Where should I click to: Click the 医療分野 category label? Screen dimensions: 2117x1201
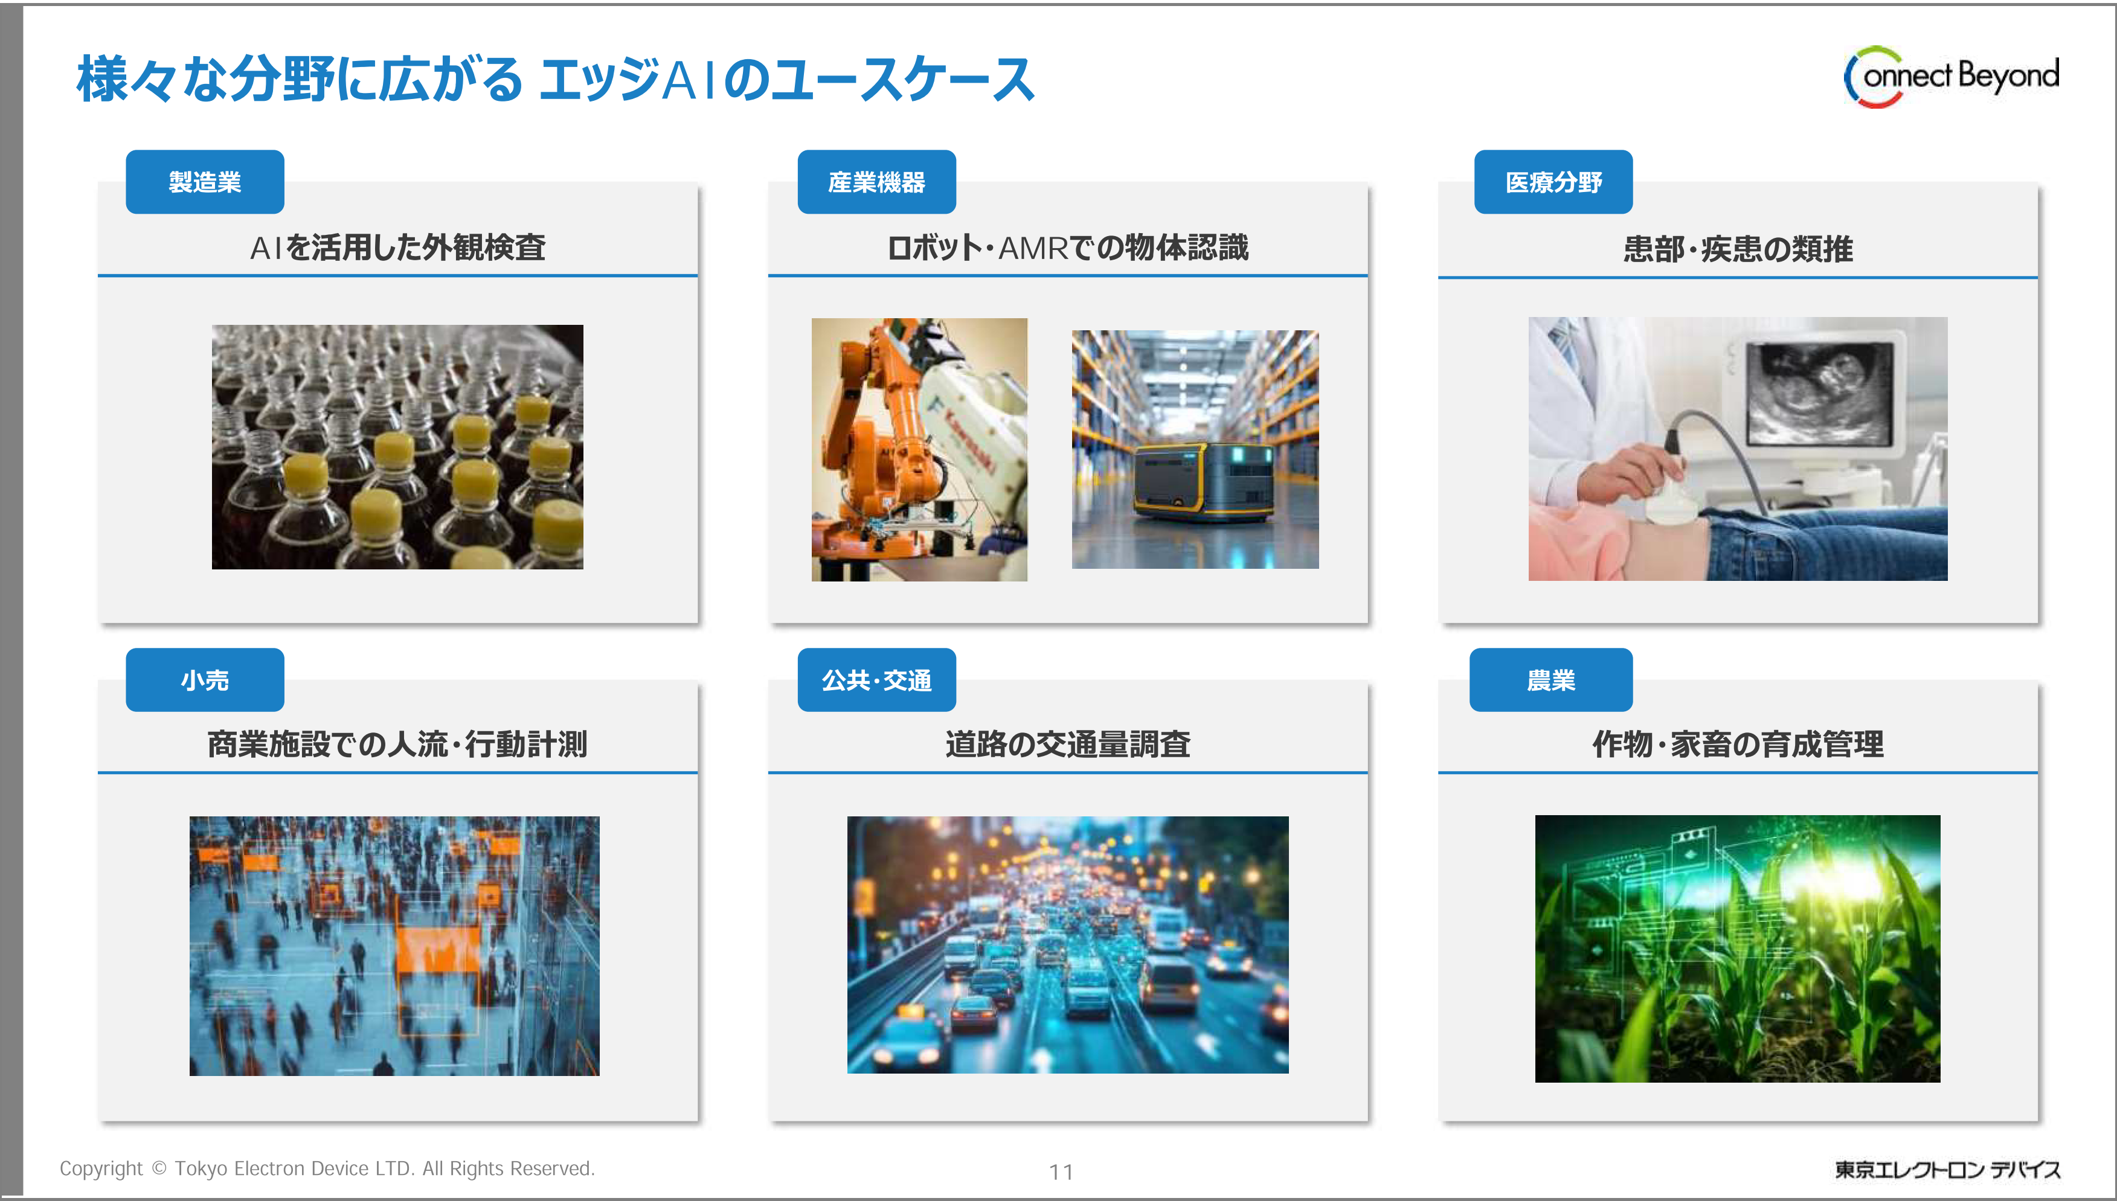pos(1553,182)
